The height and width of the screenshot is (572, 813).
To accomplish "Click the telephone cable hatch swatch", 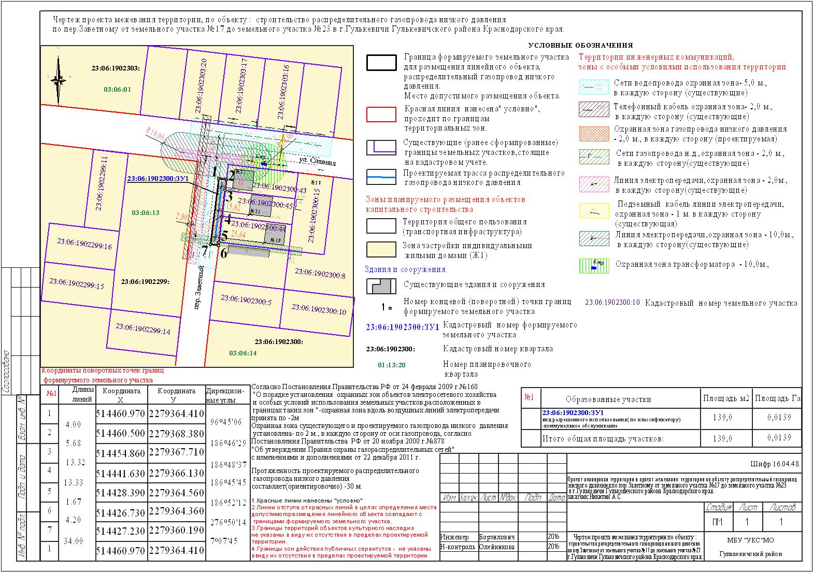I will click(x=593, y=109).
